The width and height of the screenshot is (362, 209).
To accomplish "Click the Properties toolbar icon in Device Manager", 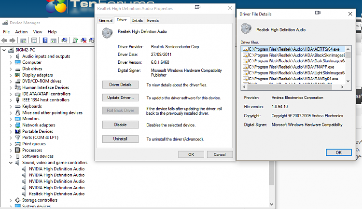I will [x=34, y=41].
